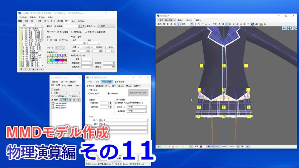Click 円周方向 spinner arrows
This screenshot has height=168, width=299.
tap(111, 103)
